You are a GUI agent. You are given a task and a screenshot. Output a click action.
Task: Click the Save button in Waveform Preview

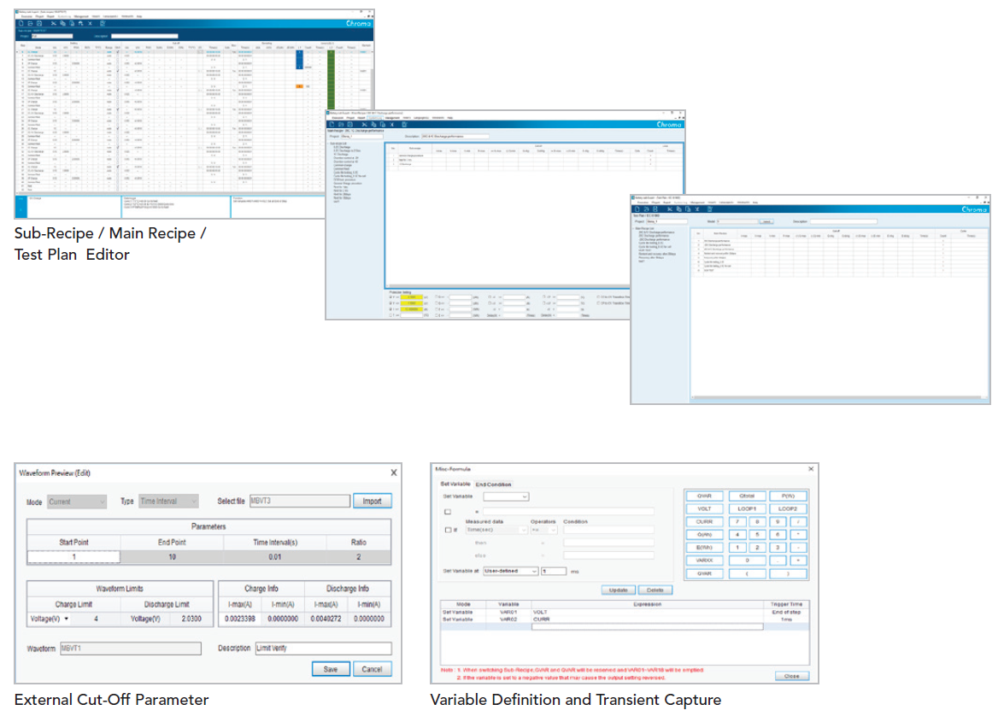click(331, 669)
